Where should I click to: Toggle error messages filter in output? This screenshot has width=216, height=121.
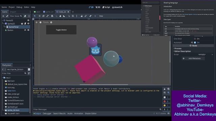pyautogui.click(x=166, y=102)
